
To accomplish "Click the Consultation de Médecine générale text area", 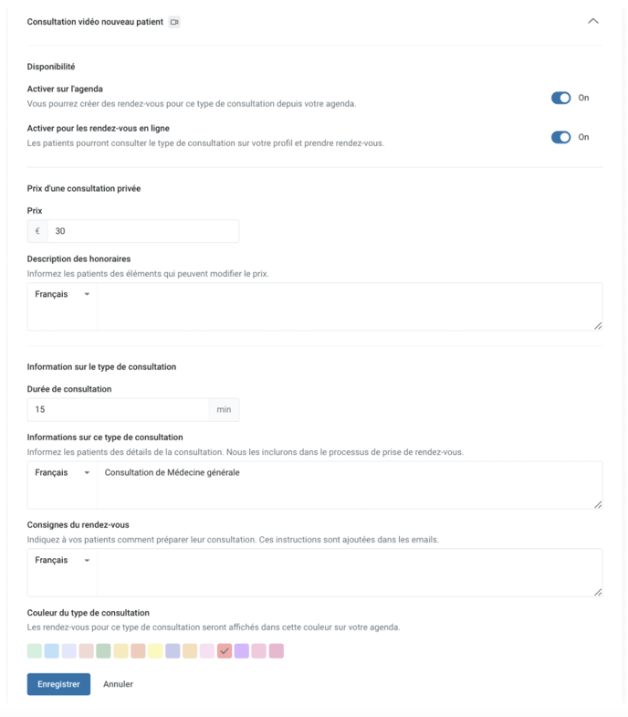I will point(350,485).
